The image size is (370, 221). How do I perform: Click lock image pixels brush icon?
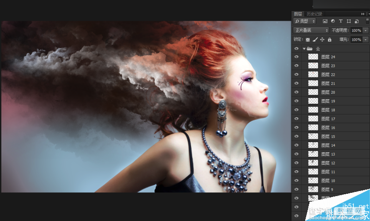315,40
